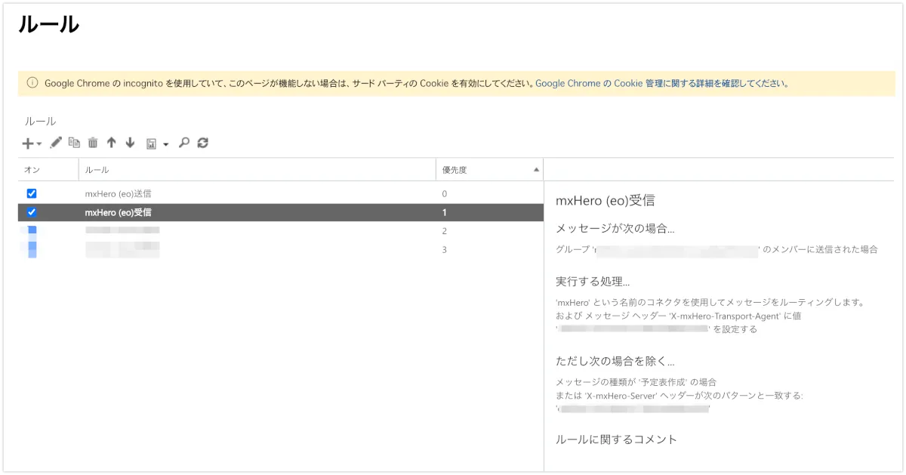Click priority value 2 in the list
This screenshot has width=906, height=475.
[444, 231]
